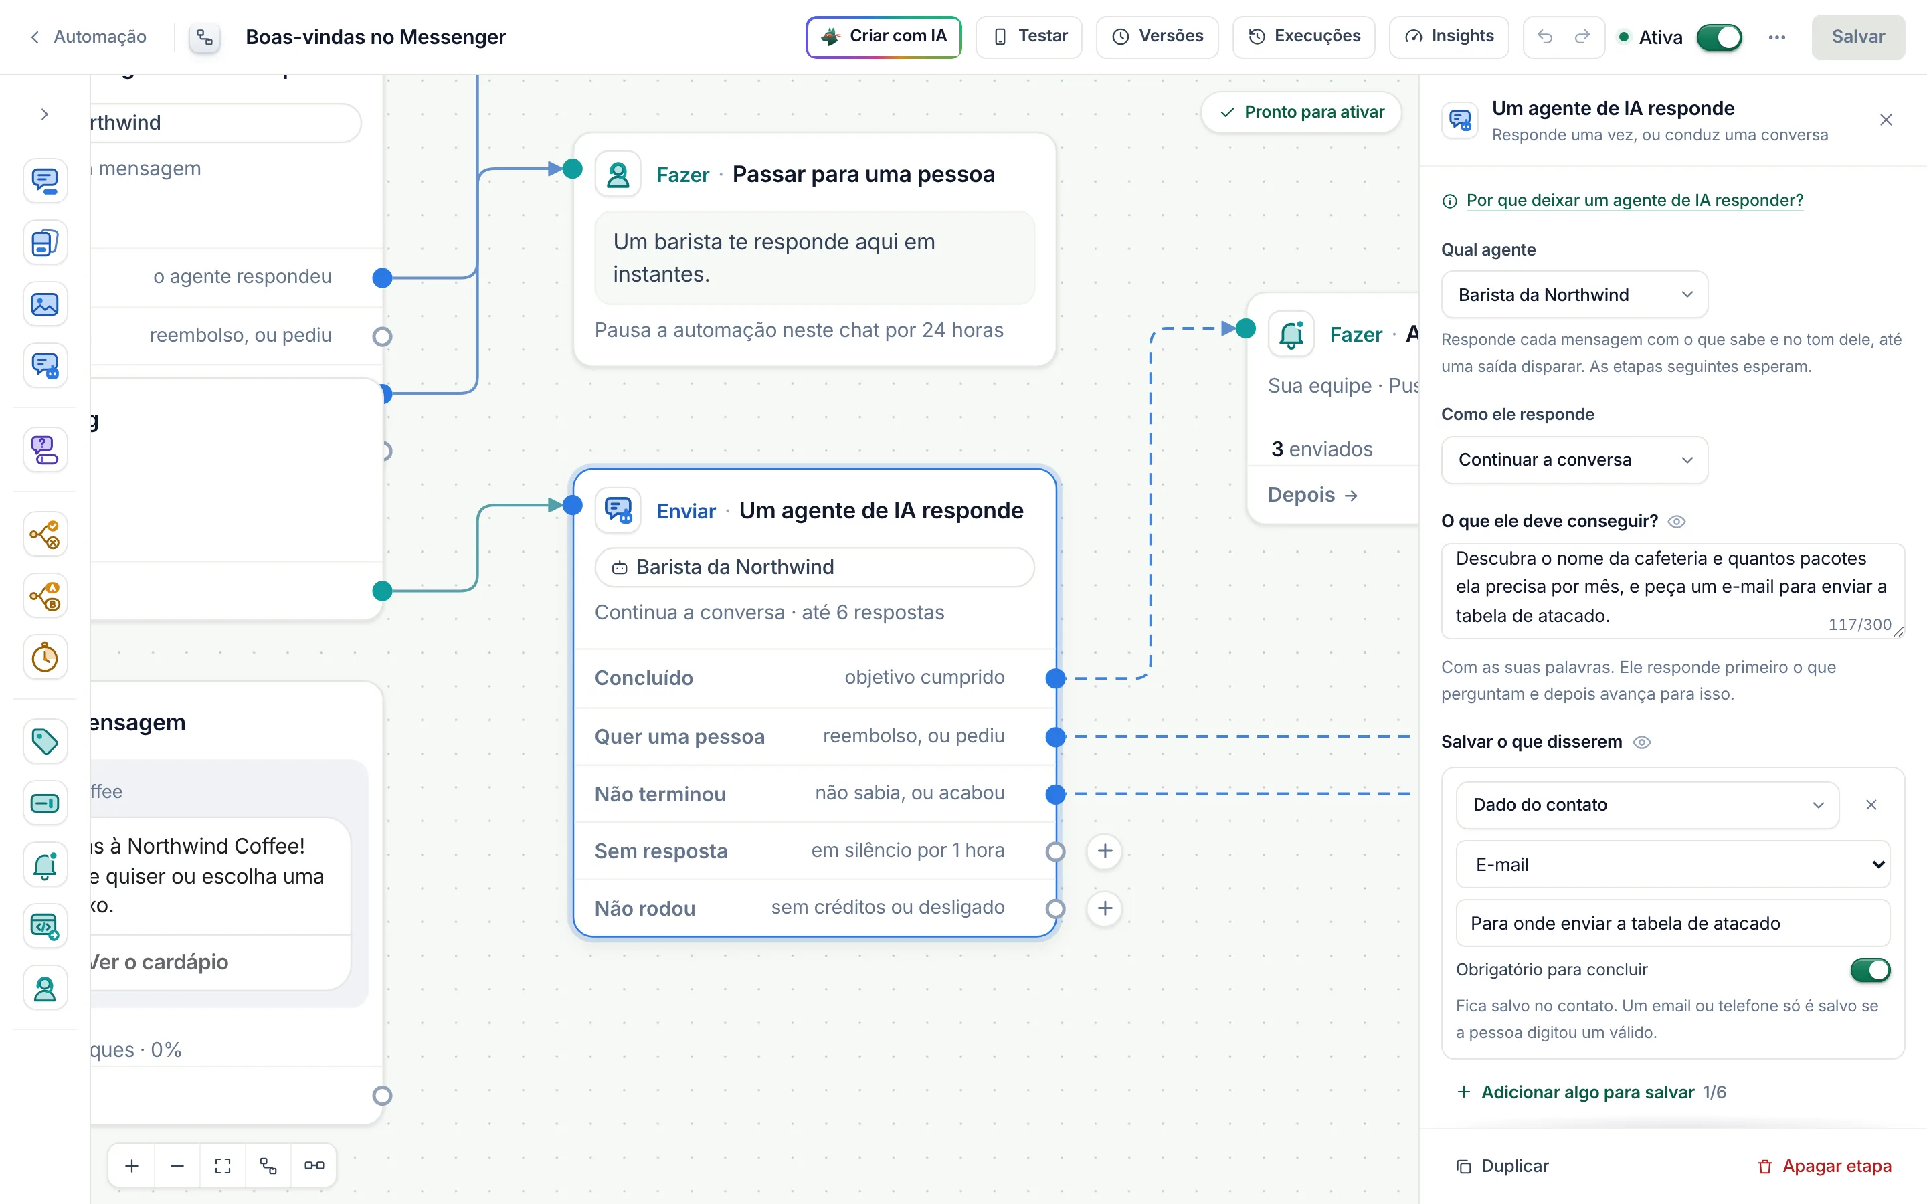Viewport: 1927px width, 1204px height.
Task: Redo the last change
Action: click(x=1582, y=37)
